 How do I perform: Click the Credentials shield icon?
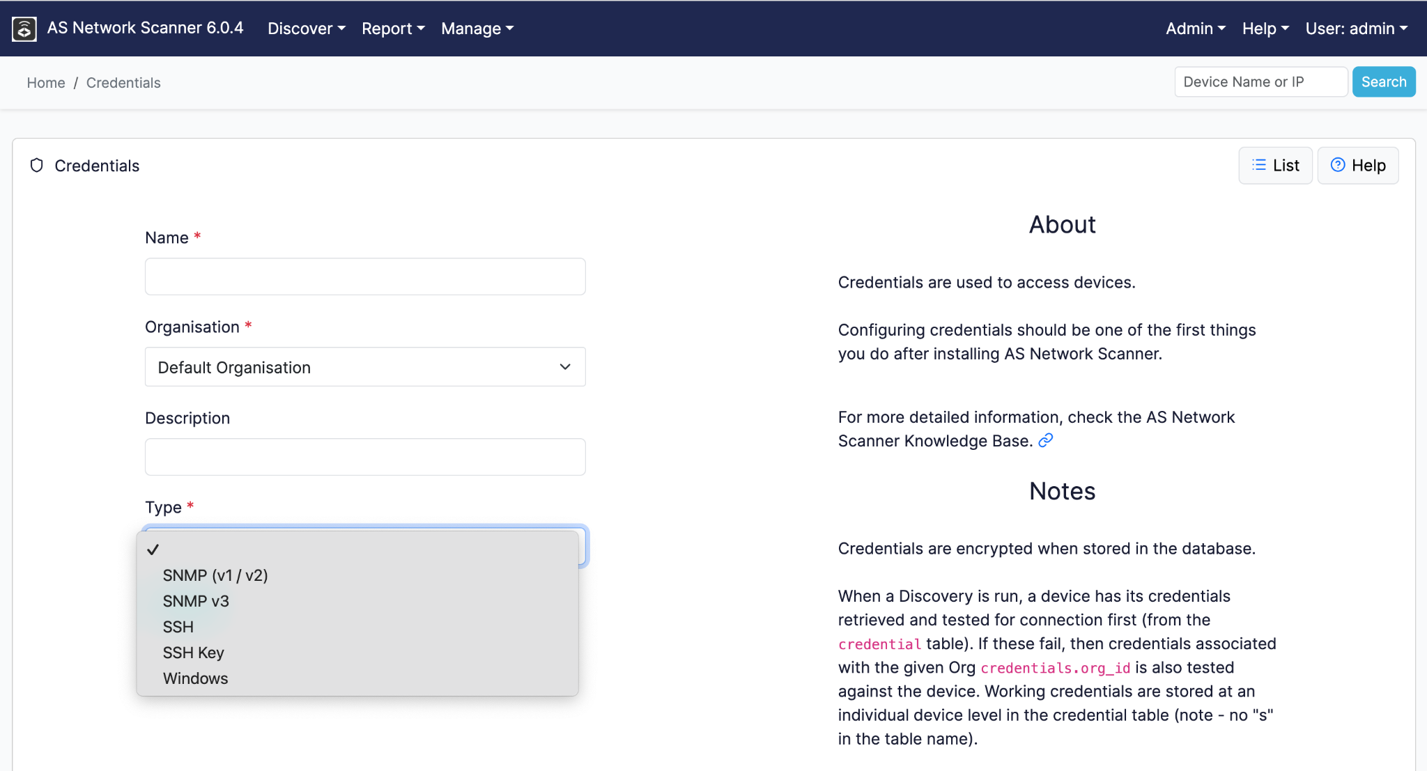tap(37, 165)
